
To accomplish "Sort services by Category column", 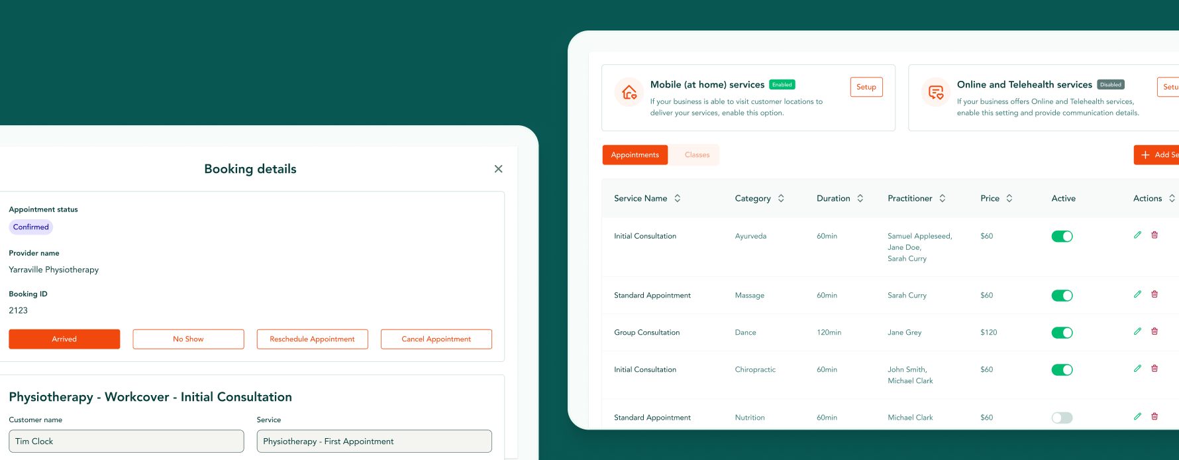I will click(781, 198).
